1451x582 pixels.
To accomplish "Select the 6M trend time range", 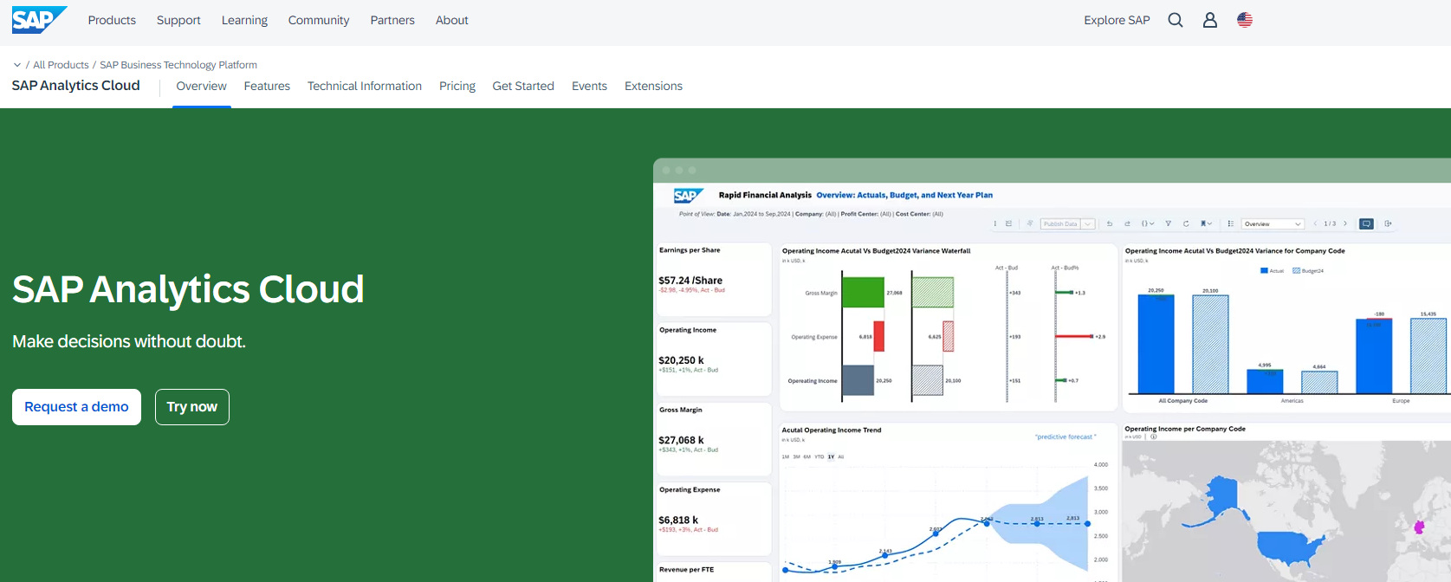I will tap(807, 456).
